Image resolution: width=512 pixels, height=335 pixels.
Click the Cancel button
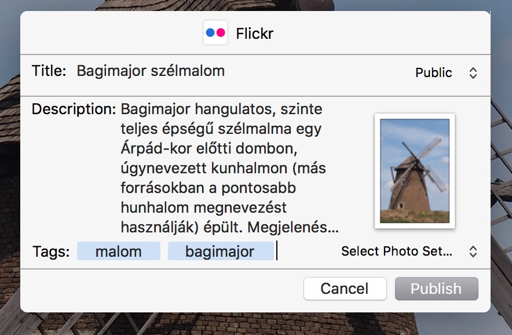coord(345,289)
